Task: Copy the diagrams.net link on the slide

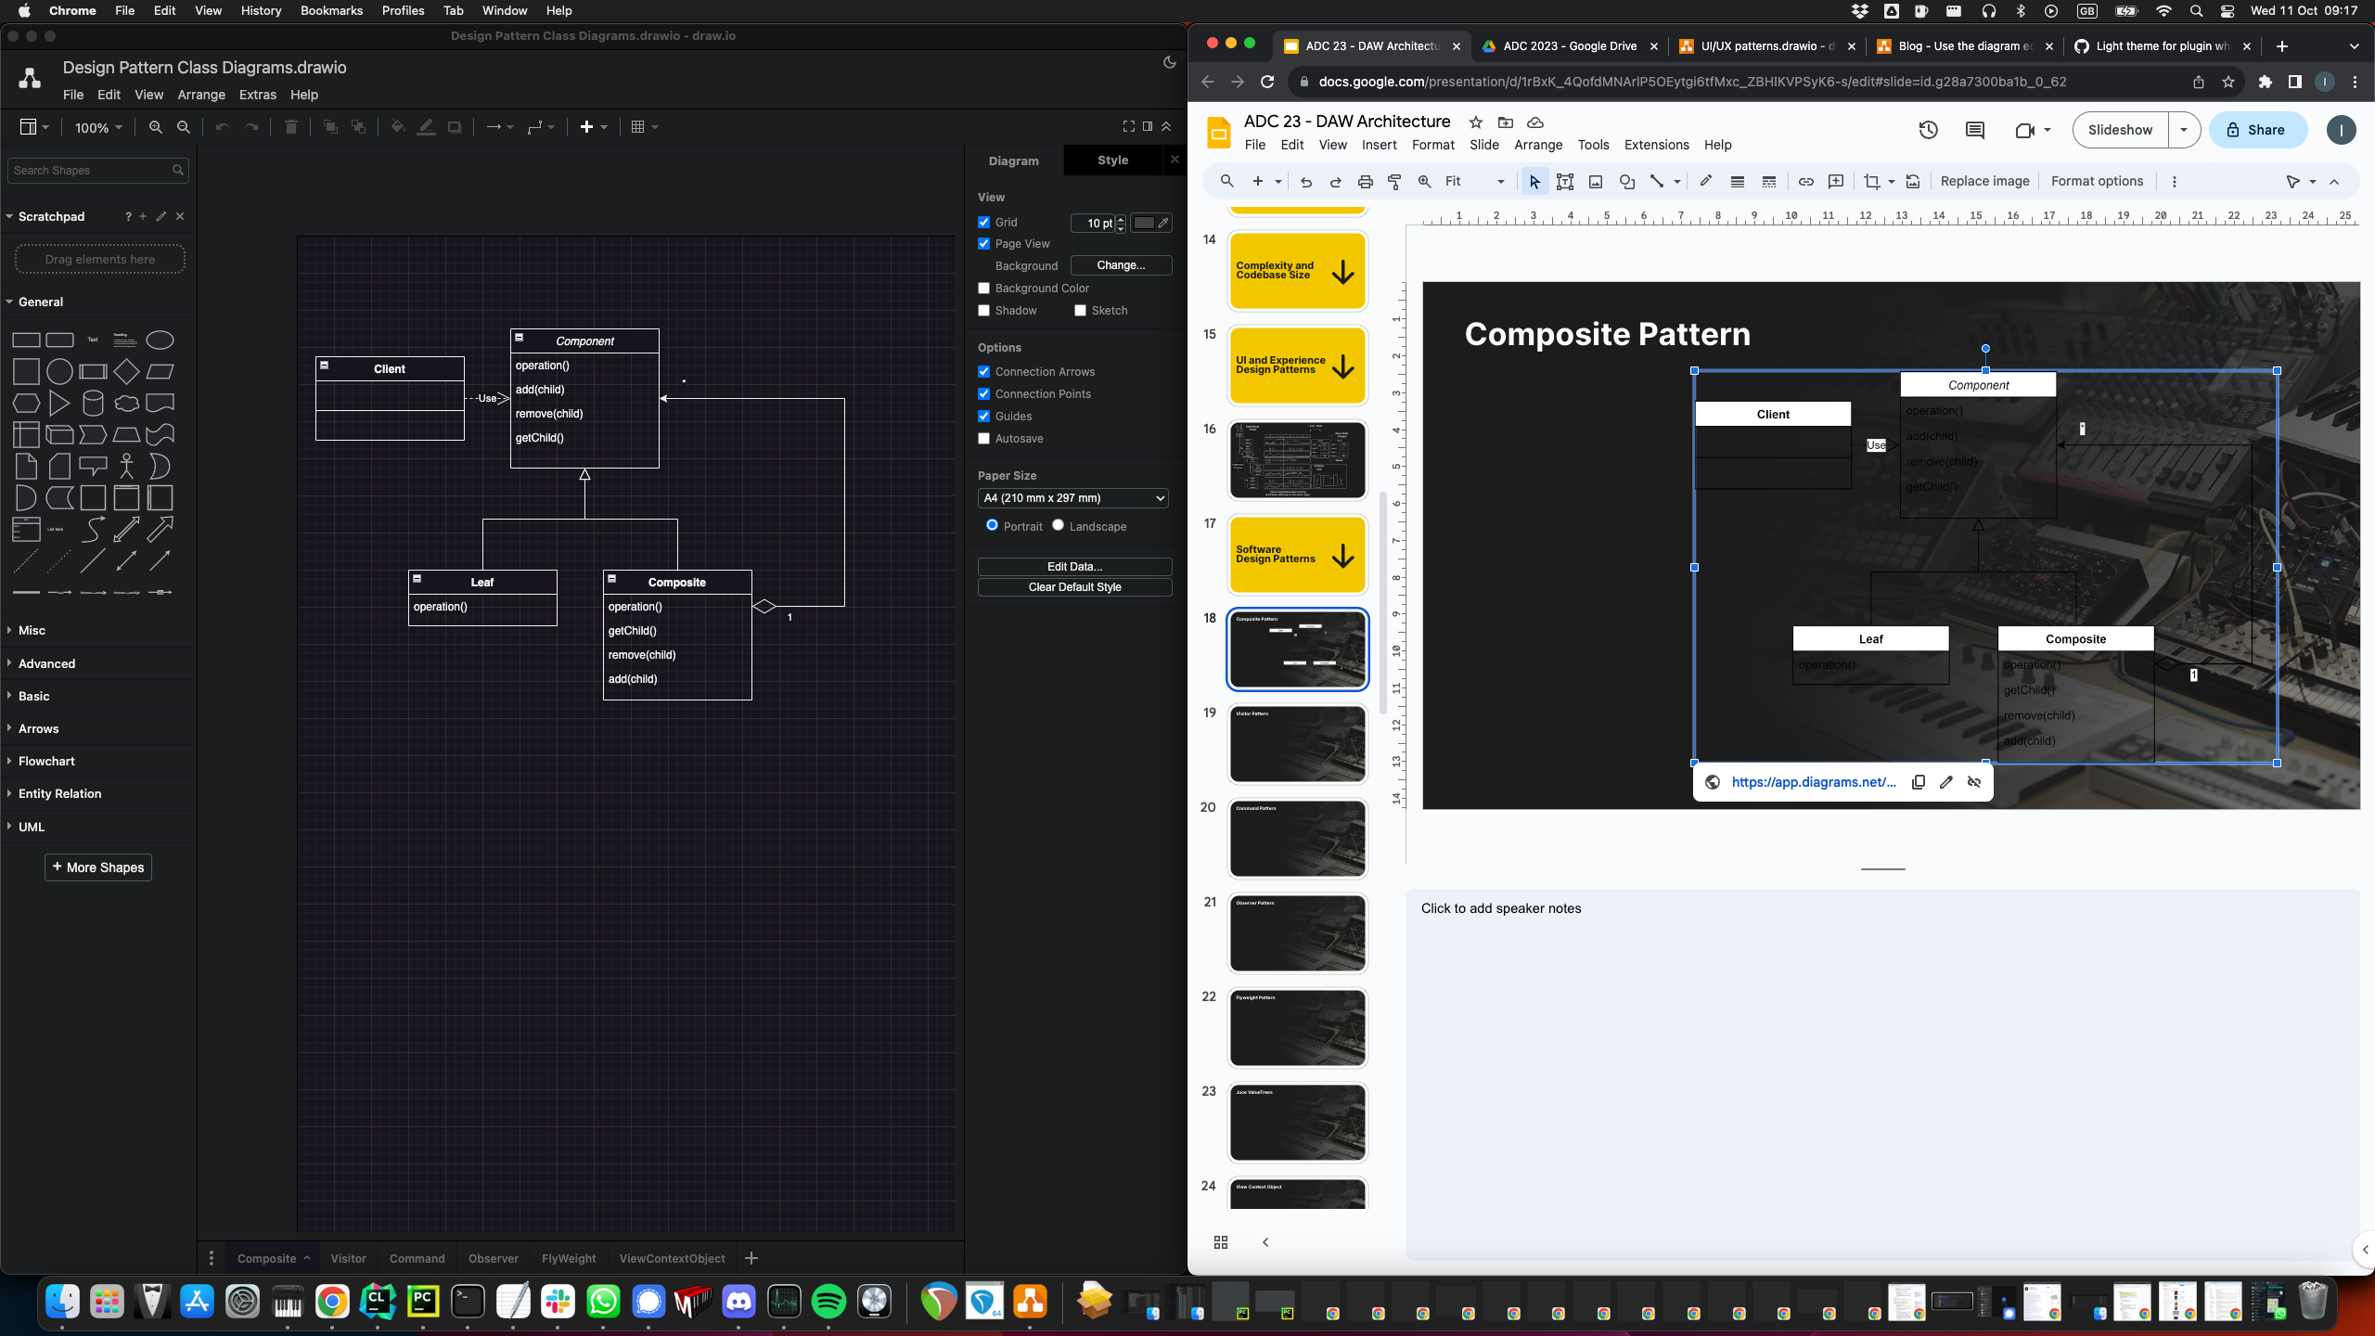Action: click(1917, 782)
